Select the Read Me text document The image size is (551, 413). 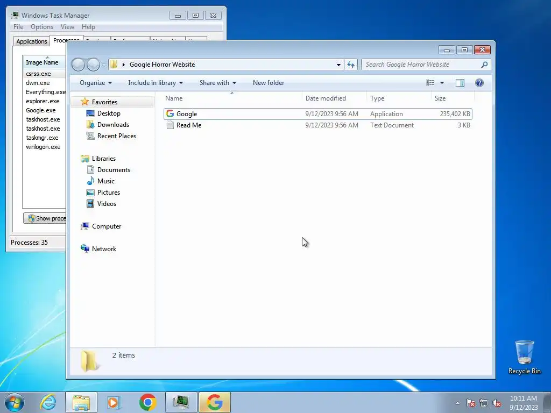pos(317,125)
